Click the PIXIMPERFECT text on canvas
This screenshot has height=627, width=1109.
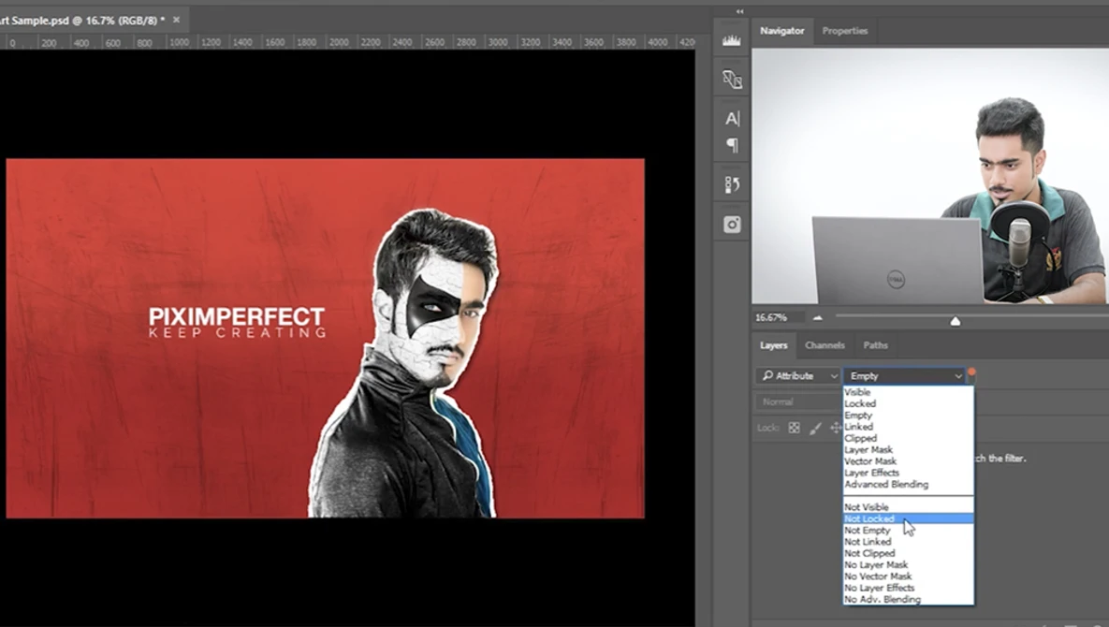click(236, 316)
